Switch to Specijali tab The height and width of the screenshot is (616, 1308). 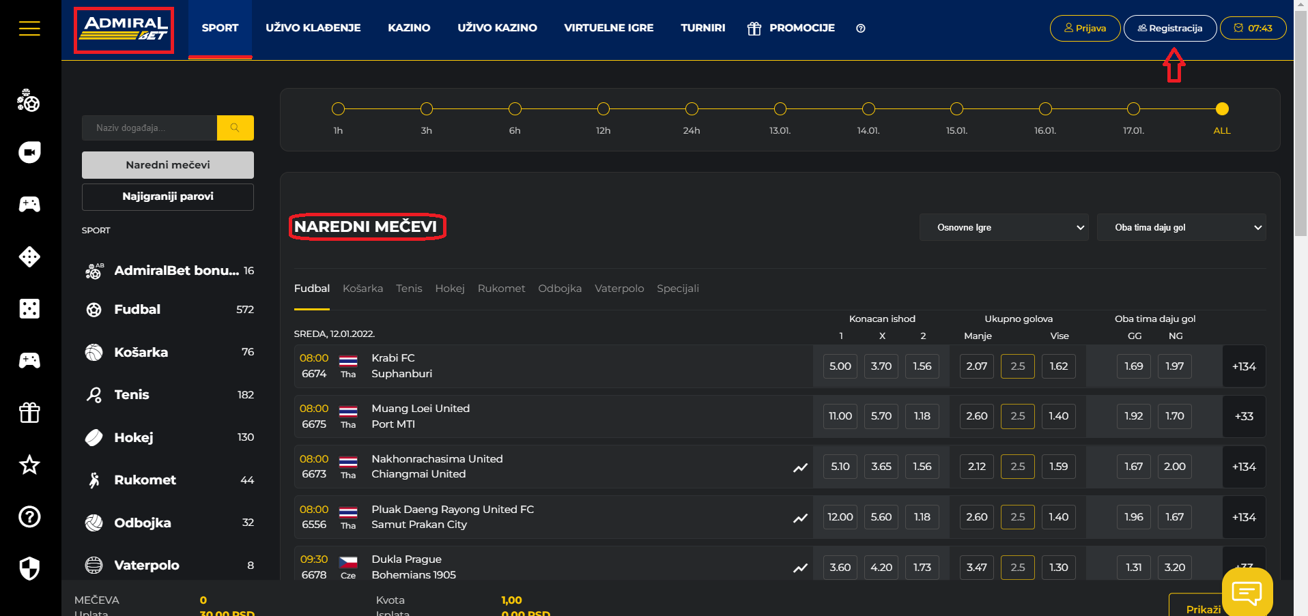click(678, 289)
